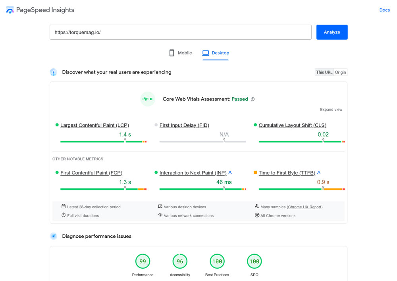Expand view of Core Web Vitals

tap(331, 110)
